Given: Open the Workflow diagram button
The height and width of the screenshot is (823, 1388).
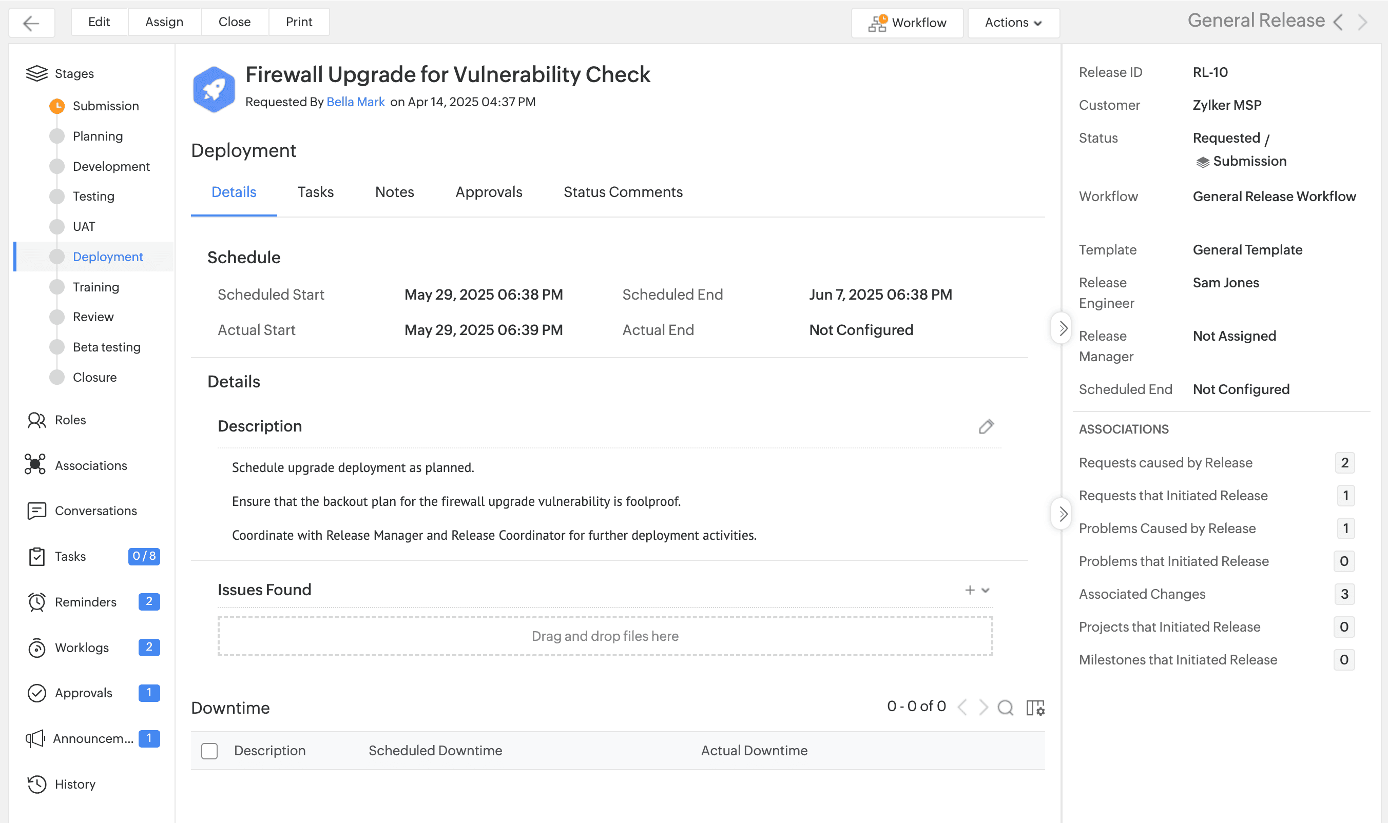Looking at the screenshot, I should pos(907,23).
